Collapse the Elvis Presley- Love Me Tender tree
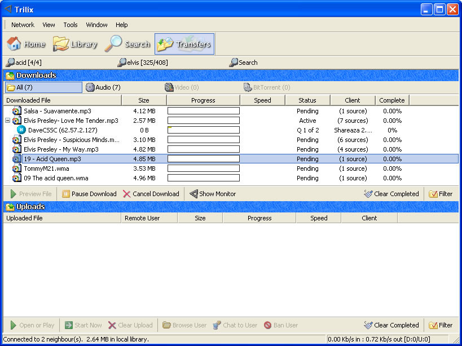462x346 pixels. click(x=8, y=121)
